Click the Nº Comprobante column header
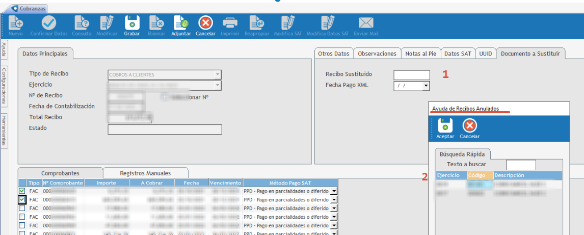Viewport: 584px width, 235px height. (x=63, y=183)
